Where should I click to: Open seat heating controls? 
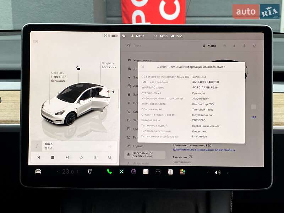tap(90, 171)
